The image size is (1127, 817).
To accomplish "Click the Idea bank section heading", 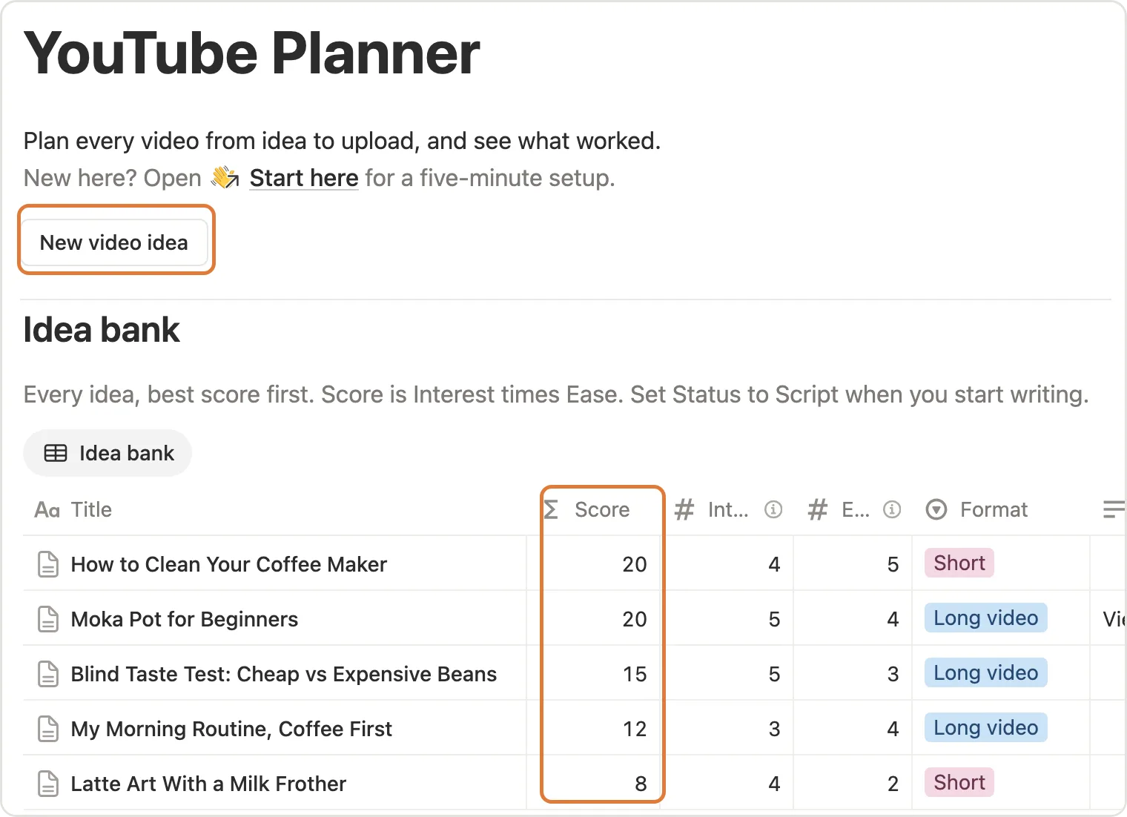I will (x=102, y=330).
